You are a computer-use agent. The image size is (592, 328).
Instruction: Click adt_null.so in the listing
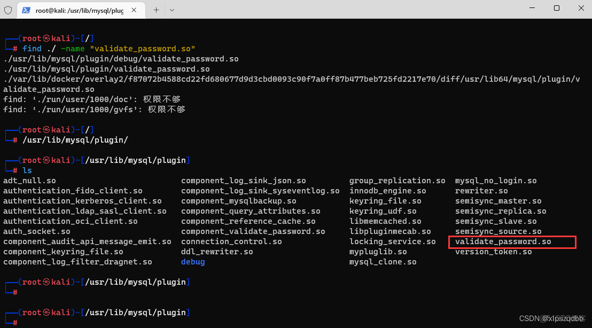29,181
